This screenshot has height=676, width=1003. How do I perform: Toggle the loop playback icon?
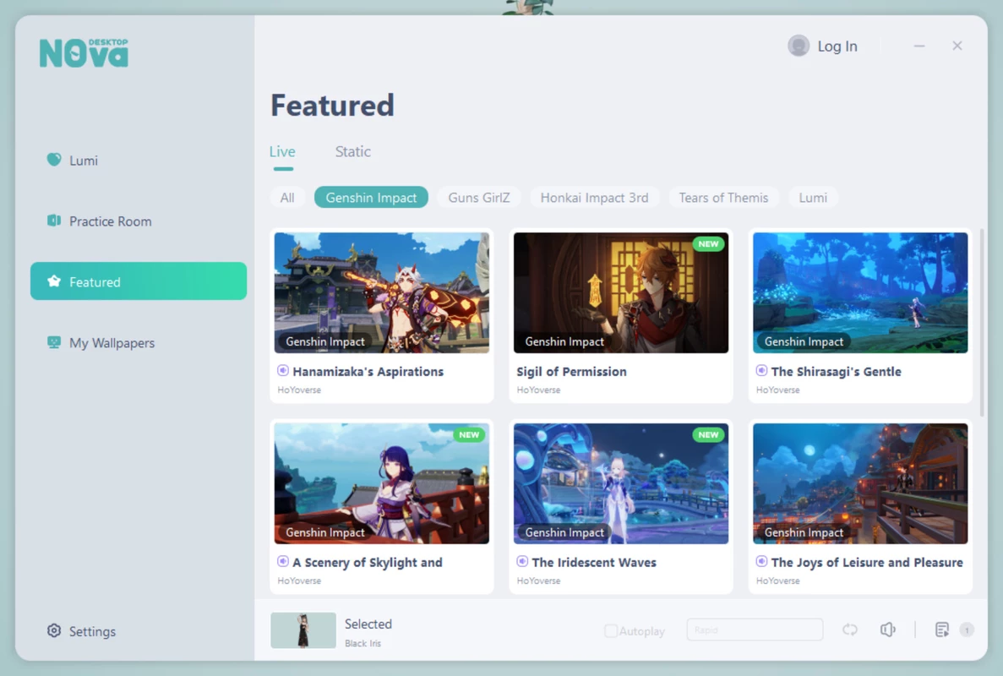[x=849, y=630]
